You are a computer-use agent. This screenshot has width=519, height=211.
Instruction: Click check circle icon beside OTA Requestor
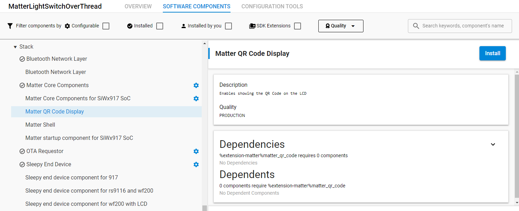[22, 151]
